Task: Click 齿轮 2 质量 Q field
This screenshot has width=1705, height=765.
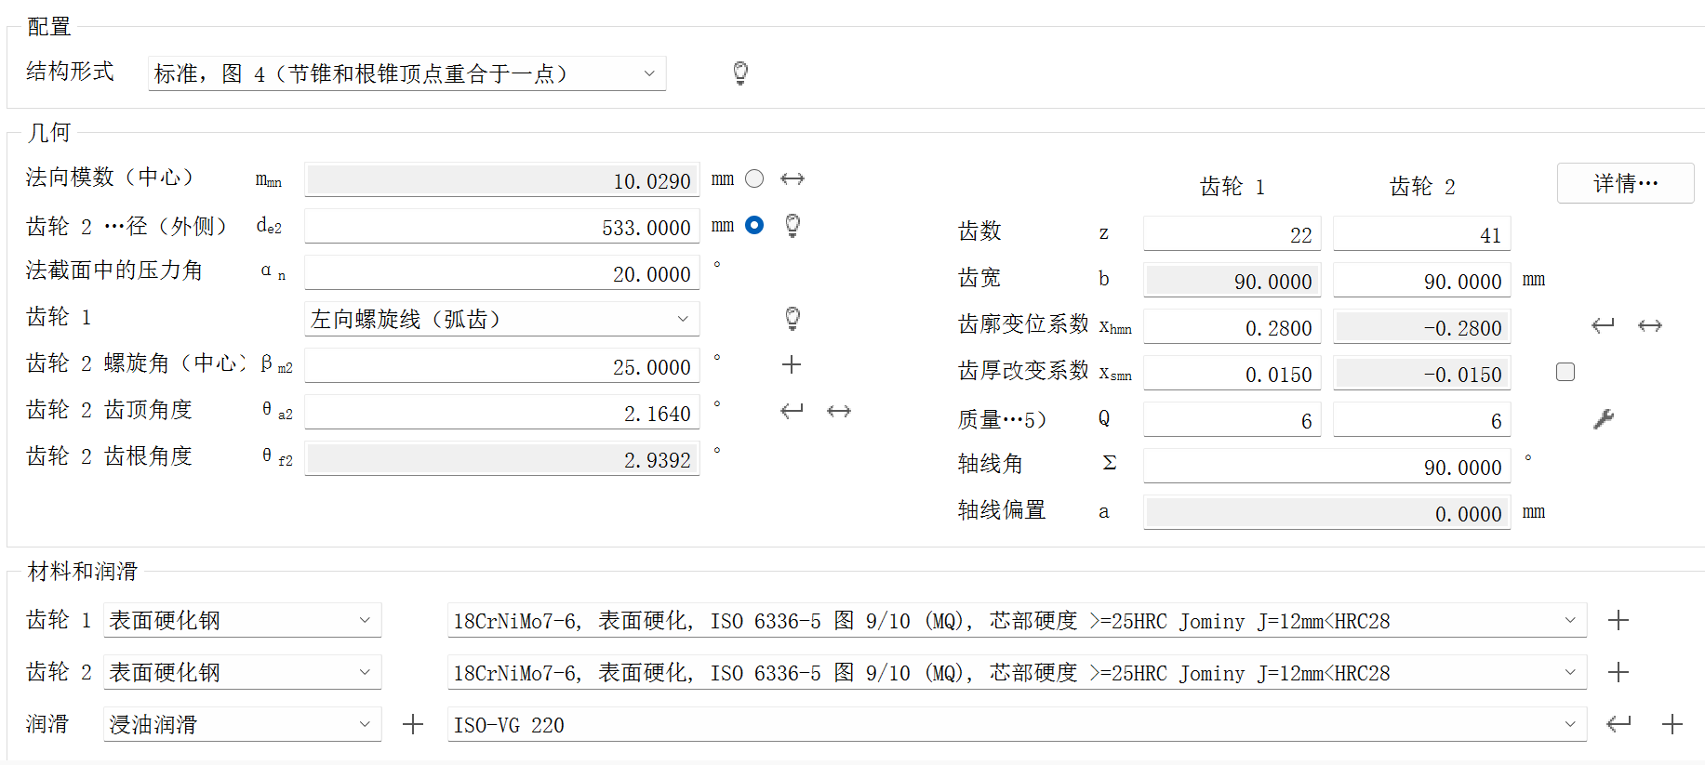Action: (1422, 419)
